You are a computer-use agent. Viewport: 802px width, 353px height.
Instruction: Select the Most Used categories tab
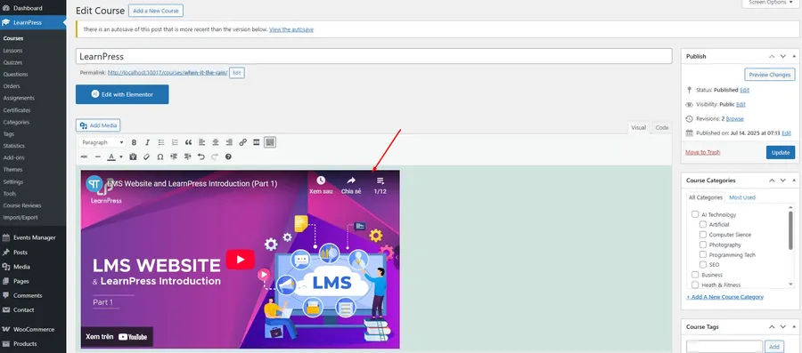742,197
